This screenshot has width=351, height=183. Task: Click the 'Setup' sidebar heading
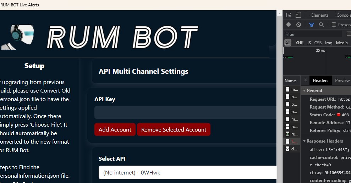[34, 66]
